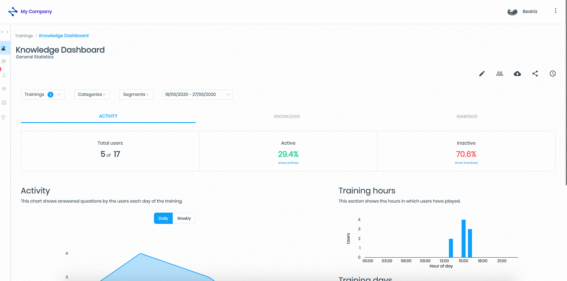Viewport: 567px width, 281px height.
Task: Click the My Company title text
Action: pos(36,12)
